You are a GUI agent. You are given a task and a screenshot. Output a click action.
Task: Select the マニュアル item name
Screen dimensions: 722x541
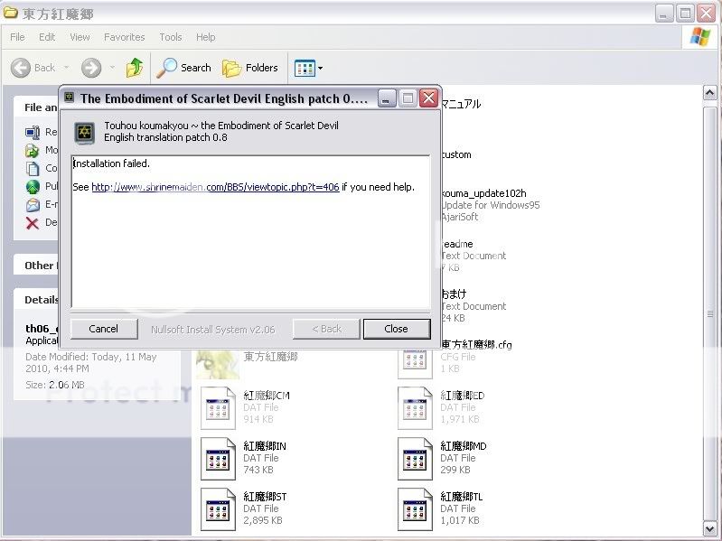[461, 104]
